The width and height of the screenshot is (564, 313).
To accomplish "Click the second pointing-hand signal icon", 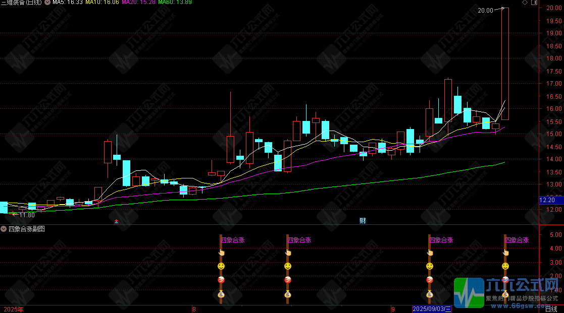I will 288,253.
